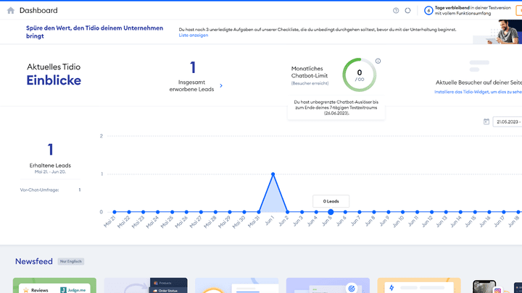Open the date range field starting 21.05.2023
This screenshot has width=522, height=293.
(507, 122)
